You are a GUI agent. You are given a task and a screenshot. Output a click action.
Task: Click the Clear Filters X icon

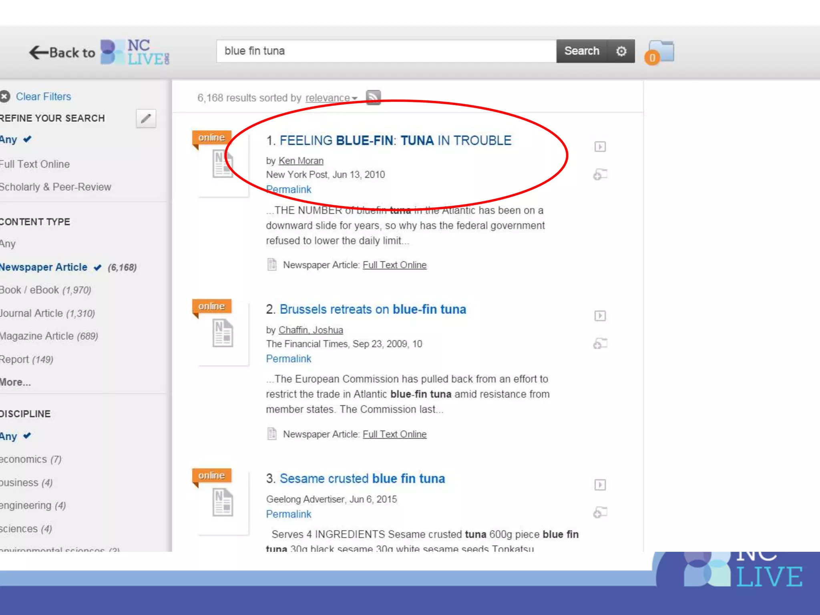[x=5, y=96]
